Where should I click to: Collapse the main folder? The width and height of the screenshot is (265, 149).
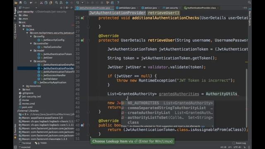[20, 26]
